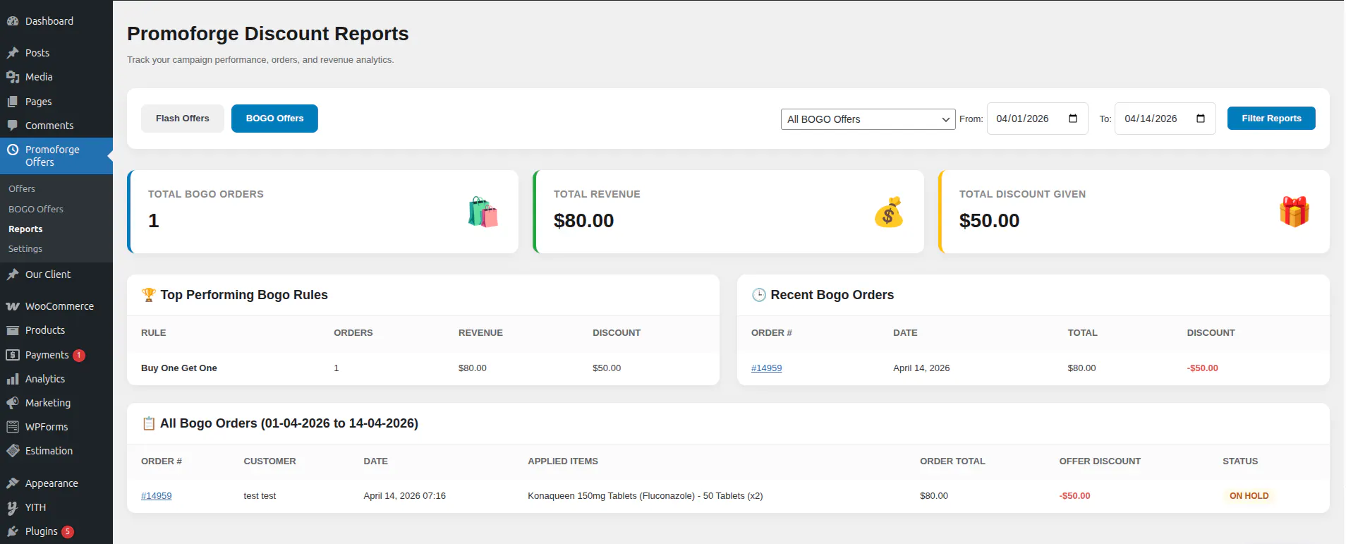1346x544 pixels.
Task: Open the Dashboard menu label
Action: click(49, 21)
